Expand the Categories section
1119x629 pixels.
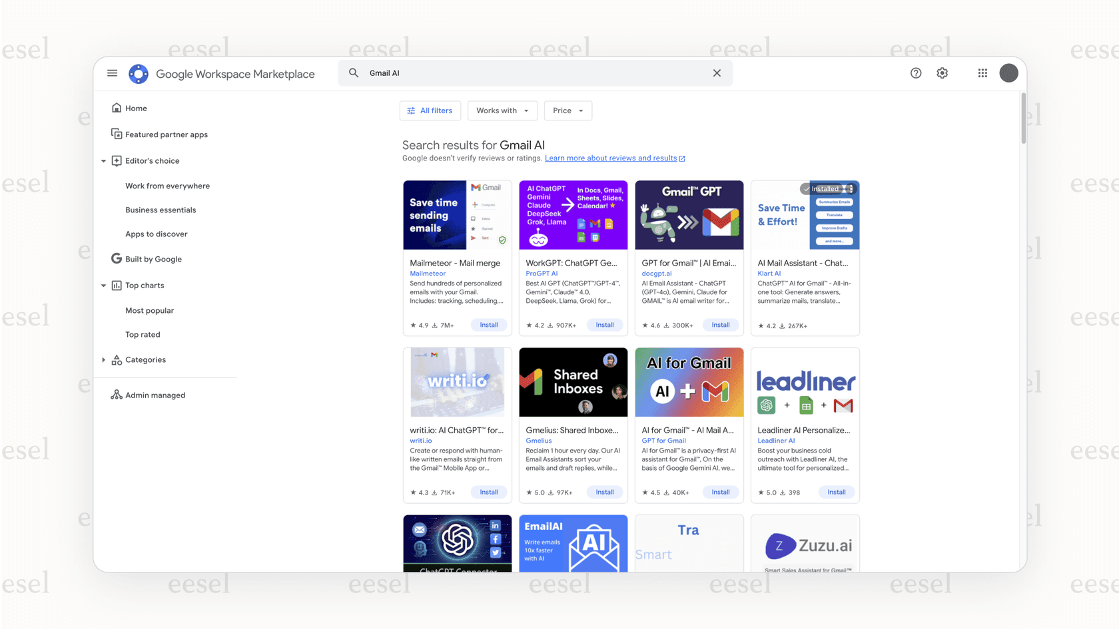click(x=103, y=359)
